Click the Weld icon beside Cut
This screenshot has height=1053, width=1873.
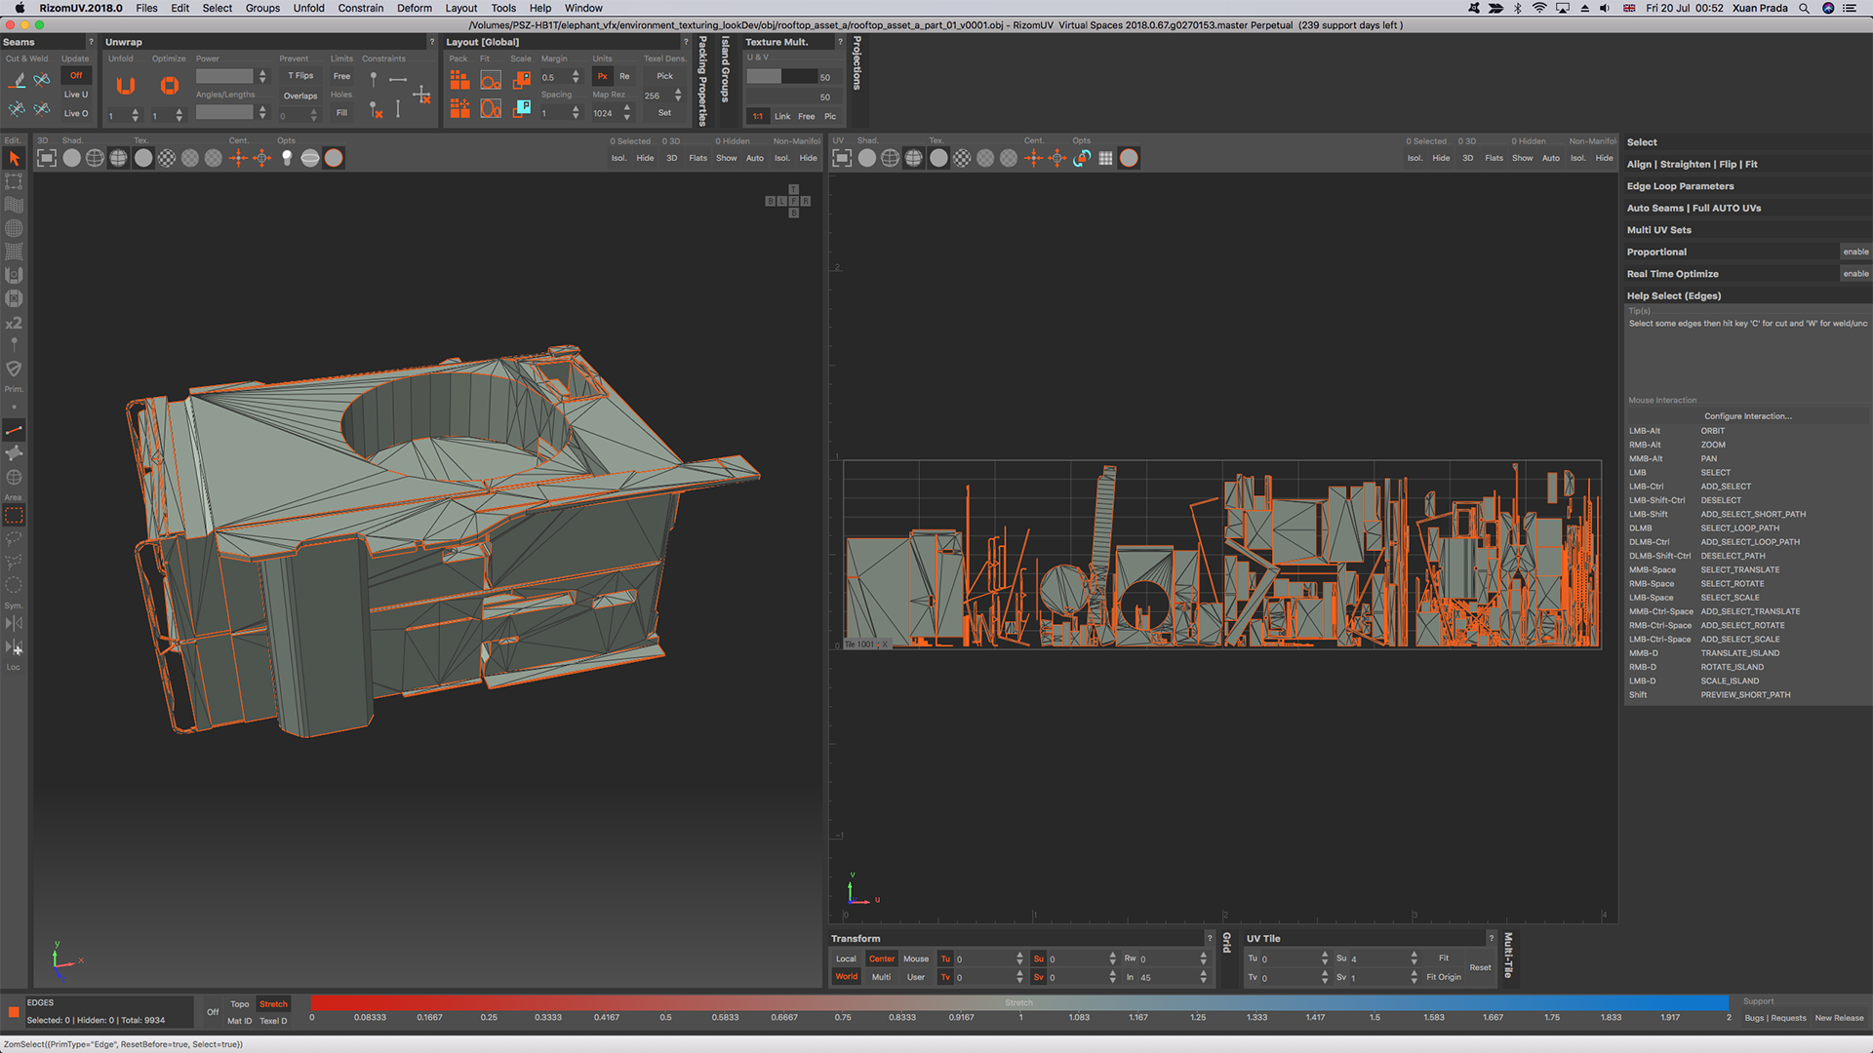(x=42, y=80)
